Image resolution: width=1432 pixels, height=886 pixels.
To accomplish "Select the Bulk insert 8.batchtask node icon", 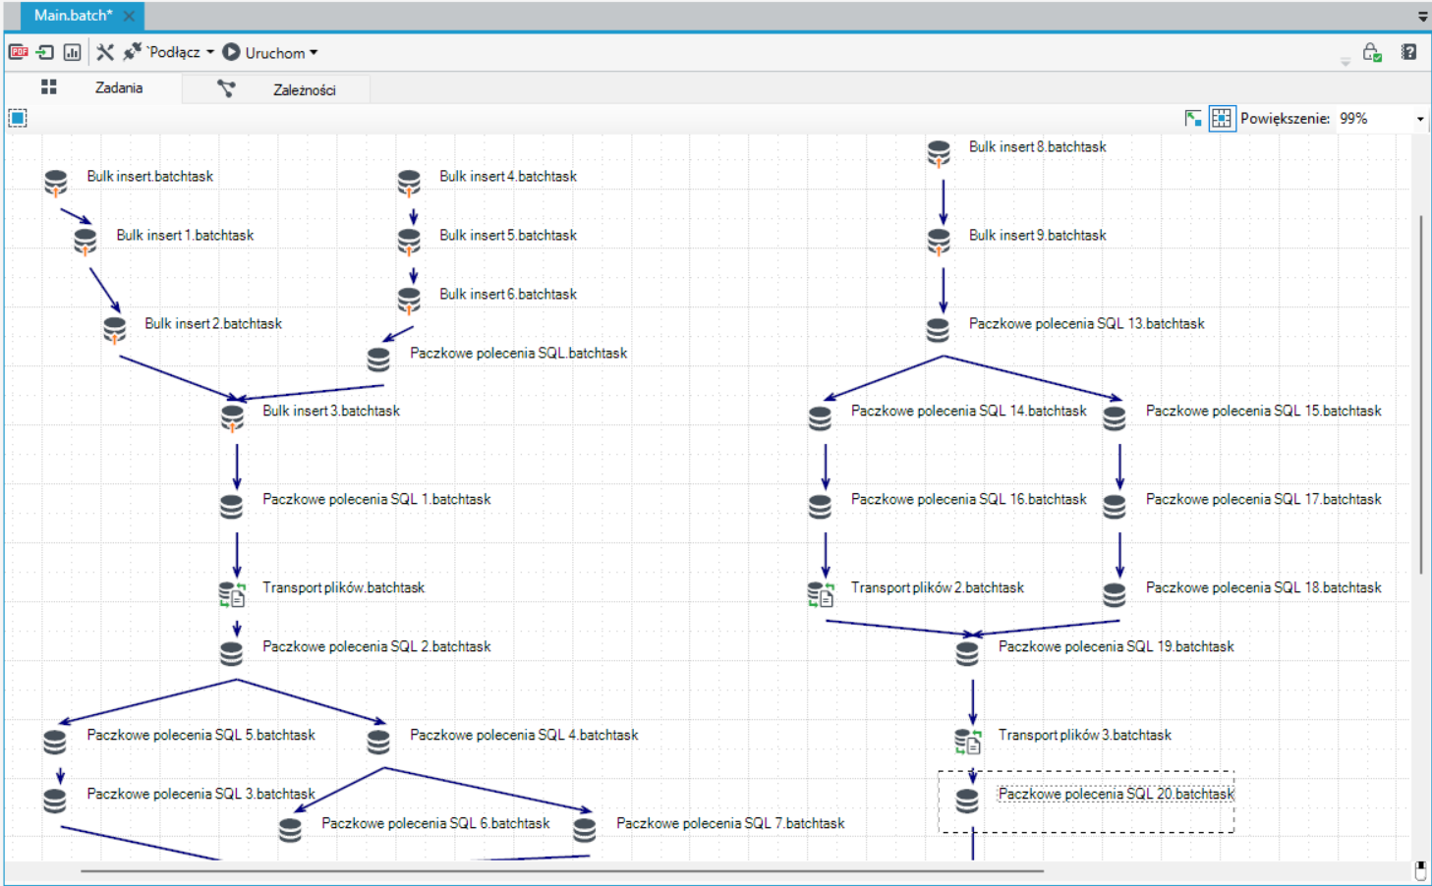I will (939, 153).
